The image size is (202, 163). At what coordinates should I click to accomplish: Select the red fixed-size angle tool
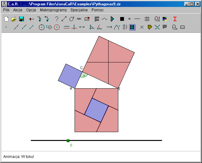click(99, 27)
